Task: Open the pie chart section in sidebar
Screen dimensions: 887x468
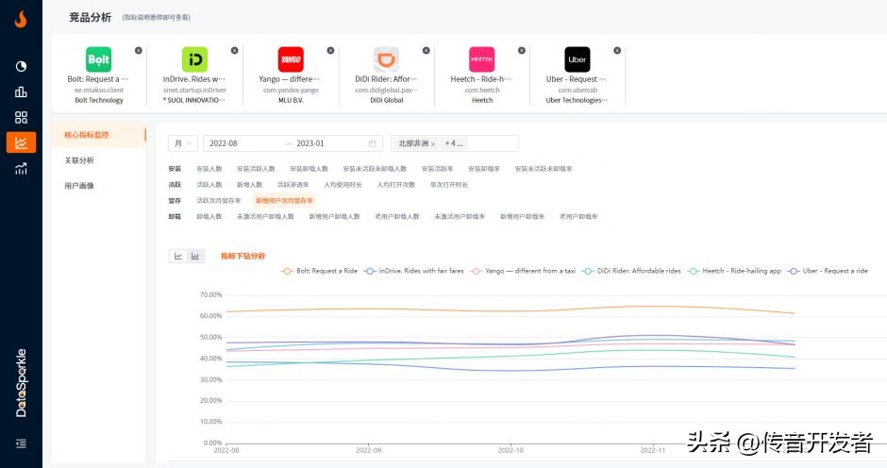Action: pos(21,66)
